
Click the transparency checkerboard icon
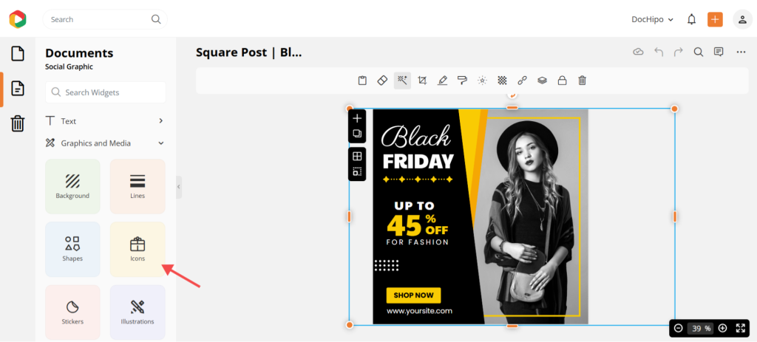coord(503,81)
